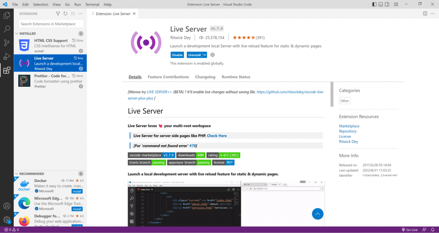Open the License resource link

[345, 136]
